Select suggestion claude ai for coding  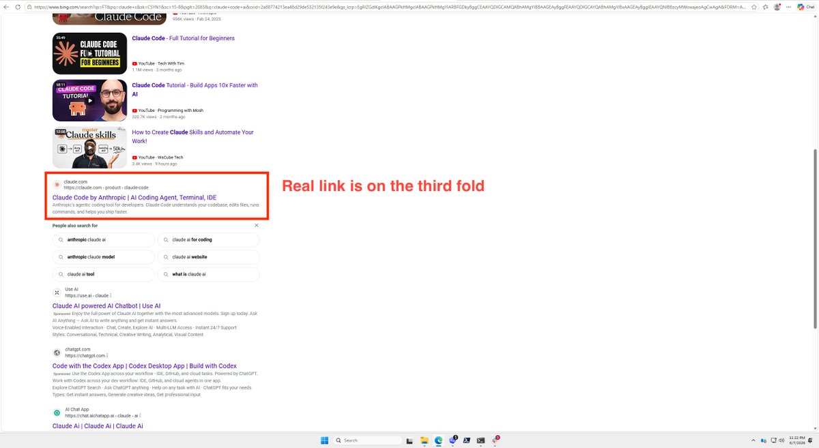(208, 240)
